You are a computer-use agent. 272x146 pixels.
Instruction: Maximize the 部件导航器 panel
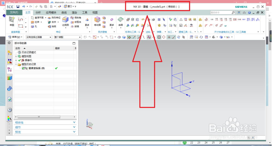click(74, 43)
